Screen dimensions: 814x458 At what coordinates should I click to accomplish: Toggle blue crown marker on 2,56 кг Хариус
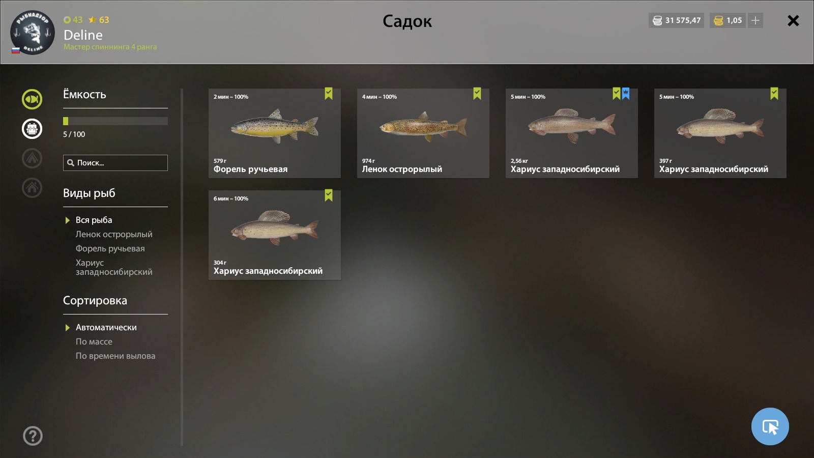626,93
